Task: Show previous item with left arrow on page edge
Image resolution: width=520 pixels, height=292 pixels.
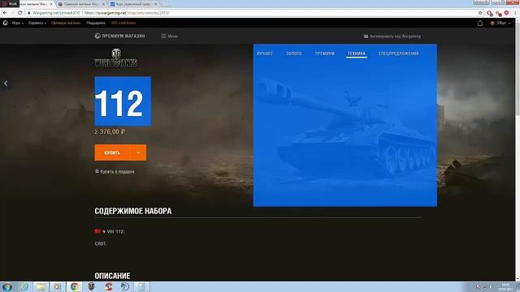Action: pyautogui.click(x=6, y=84)
